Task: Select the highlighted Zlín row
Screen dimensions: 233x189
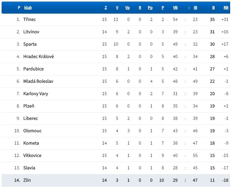Action: coord(116,180)
